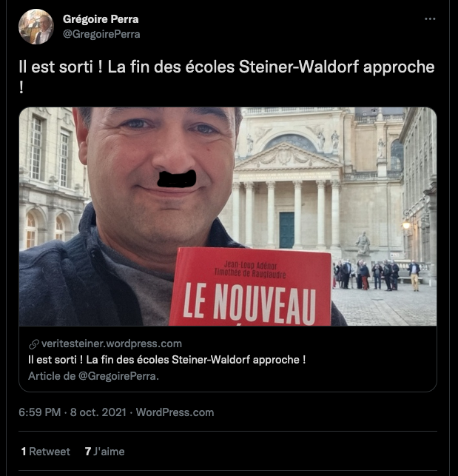Click the 6:59 PM timestamp
Viewport: 458px width, 476px height.
pos(40,412)
